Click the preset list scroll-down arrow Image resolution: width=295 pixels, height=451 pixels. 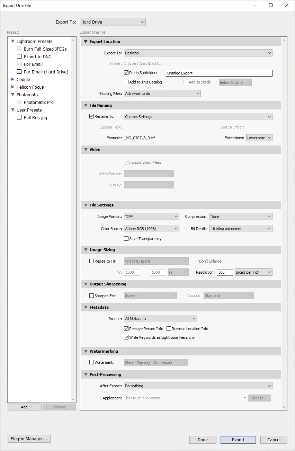point(73,399)
